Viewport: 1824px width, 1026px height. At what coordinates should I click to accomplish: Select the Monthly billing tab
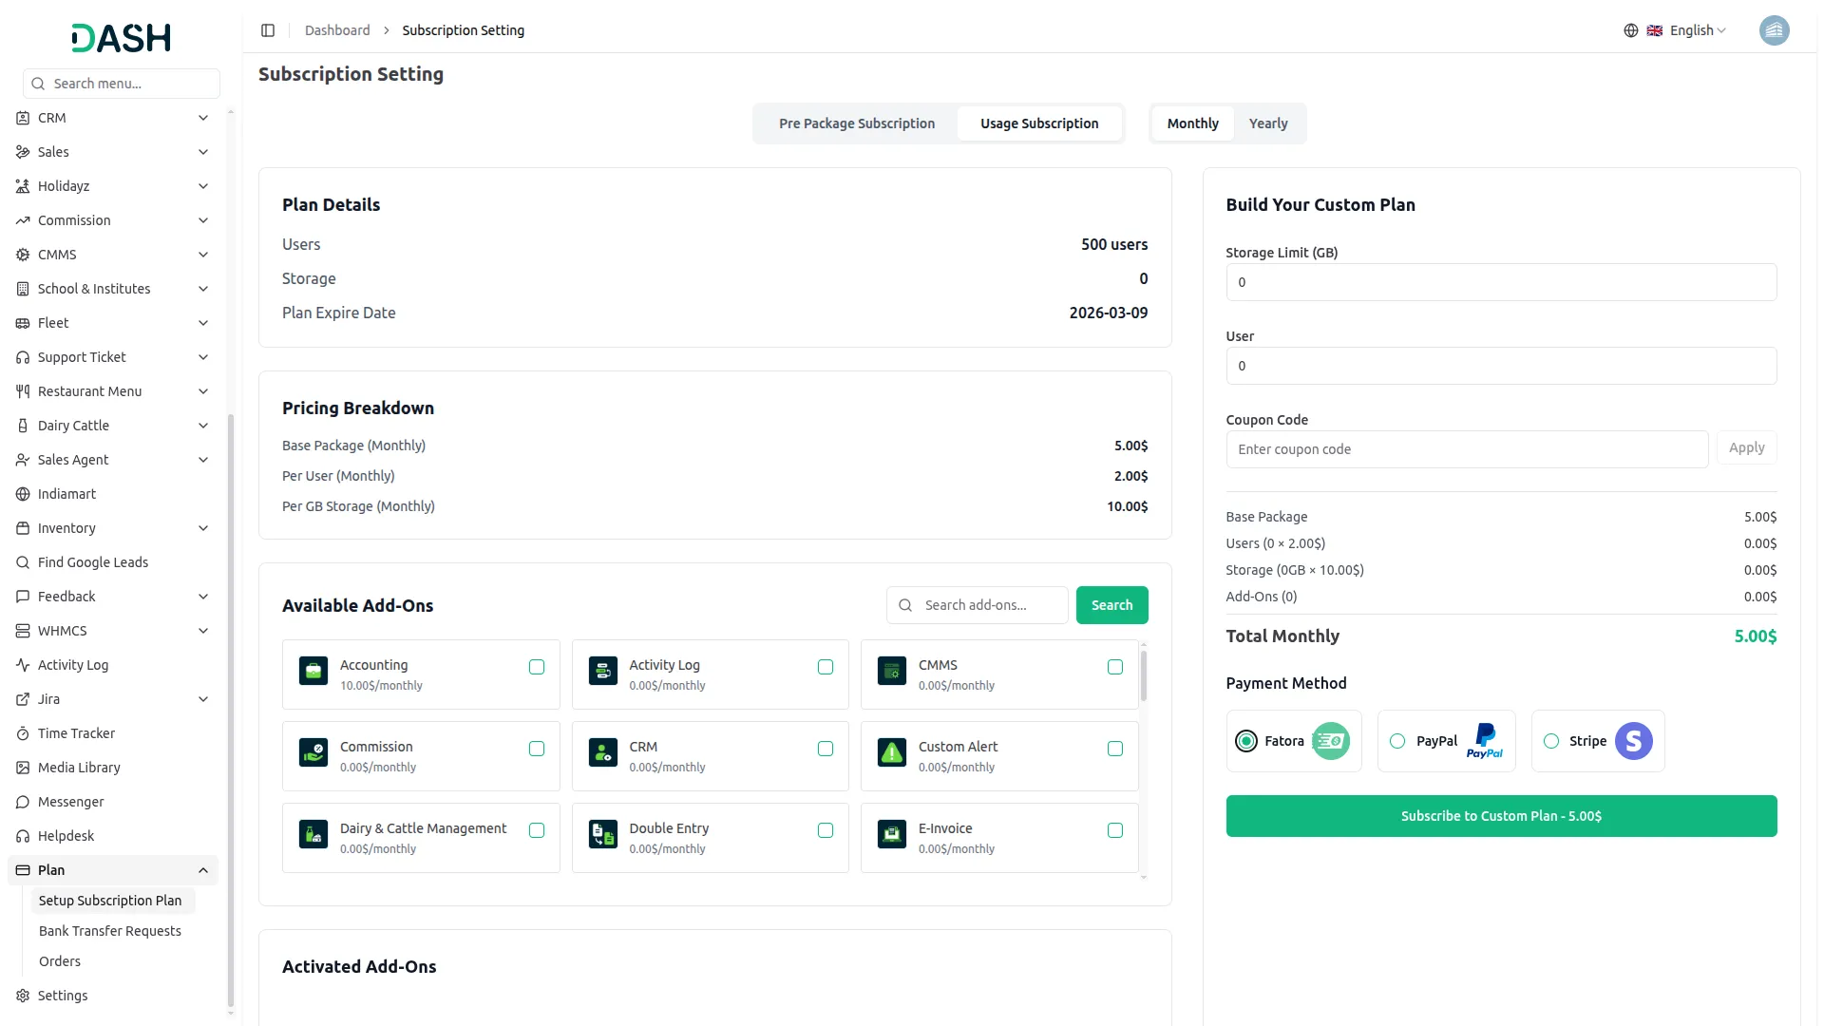tap(1192, 123)
